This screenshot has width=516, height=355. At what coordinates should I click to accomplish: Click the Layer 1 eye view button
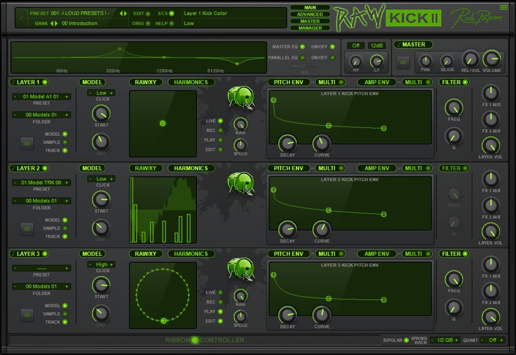click(x=27, y=143)
